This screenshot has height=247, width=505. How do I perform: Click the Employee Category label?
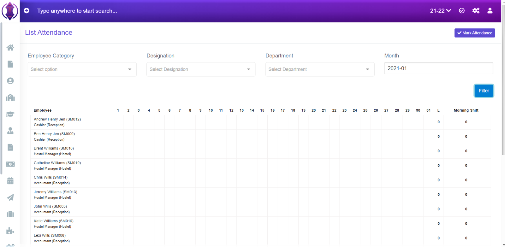tap(51, 56)
